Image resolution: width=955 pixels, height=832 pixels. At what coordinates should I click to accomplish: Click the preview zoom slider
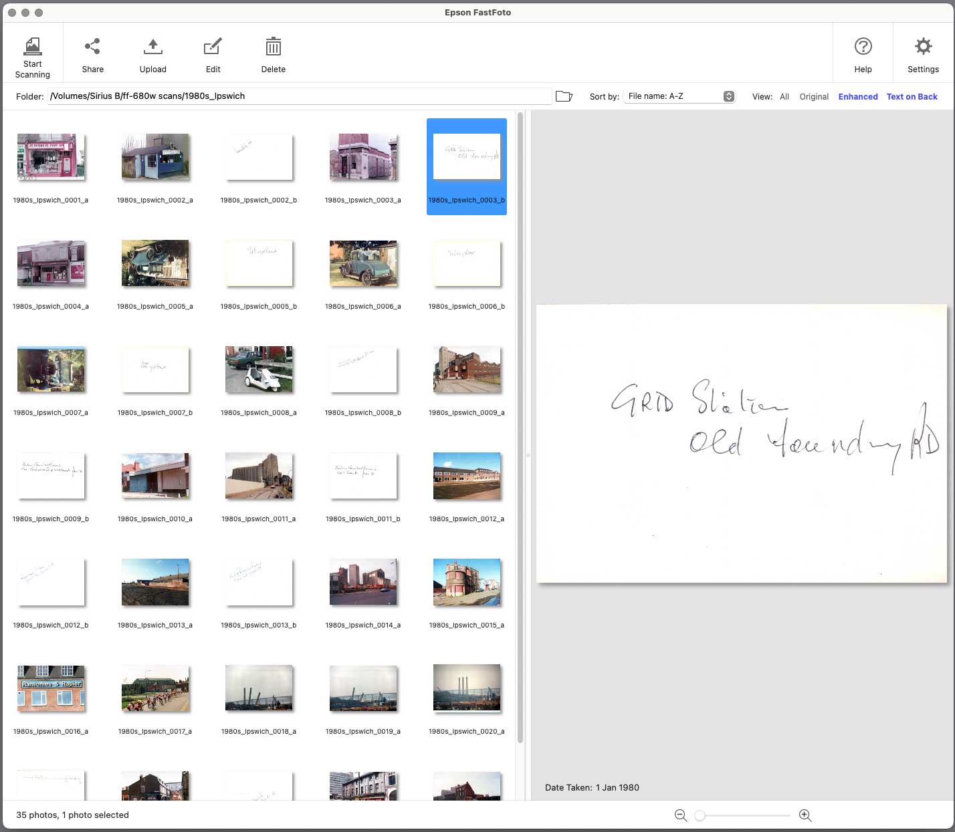(743, 815)
